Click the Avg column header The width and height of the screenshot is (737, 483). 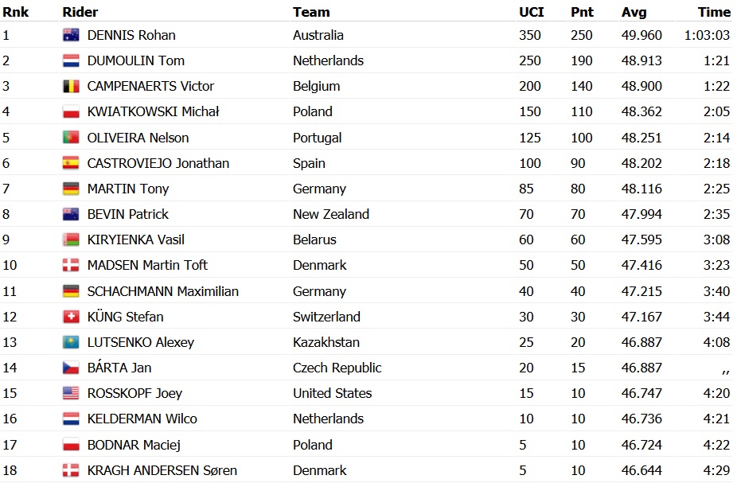[634, 12]
